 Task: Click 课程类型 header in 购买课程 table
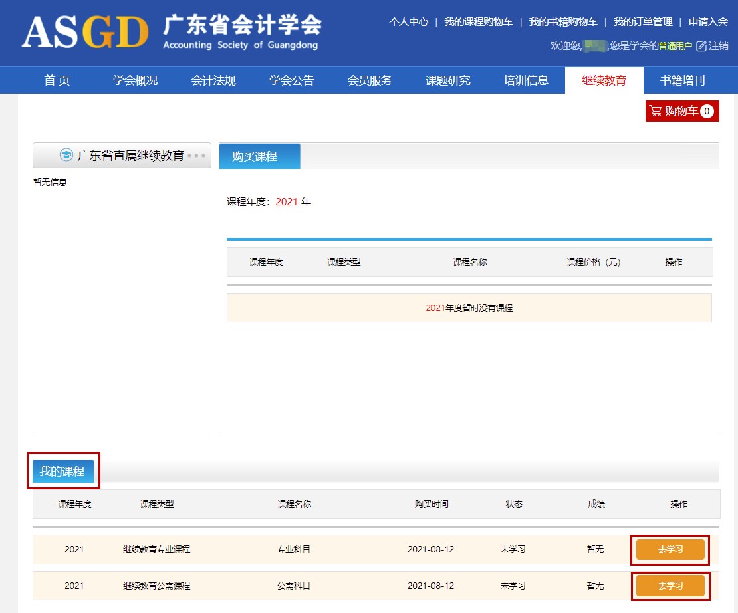[344, 262]
